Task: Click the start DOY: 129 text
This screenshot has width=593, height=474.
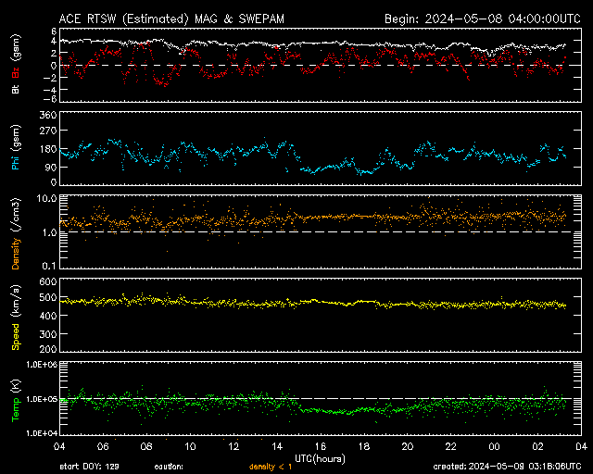Action: point(89,466)
